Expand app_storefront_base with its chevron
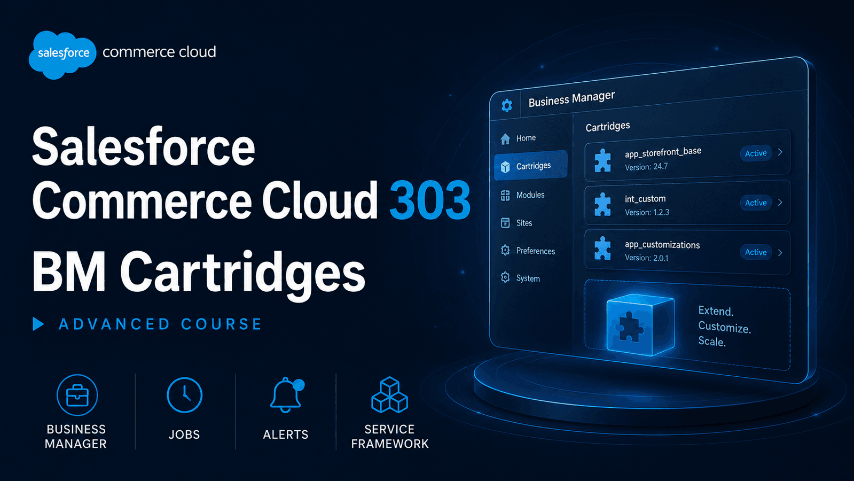 point(780,152)
